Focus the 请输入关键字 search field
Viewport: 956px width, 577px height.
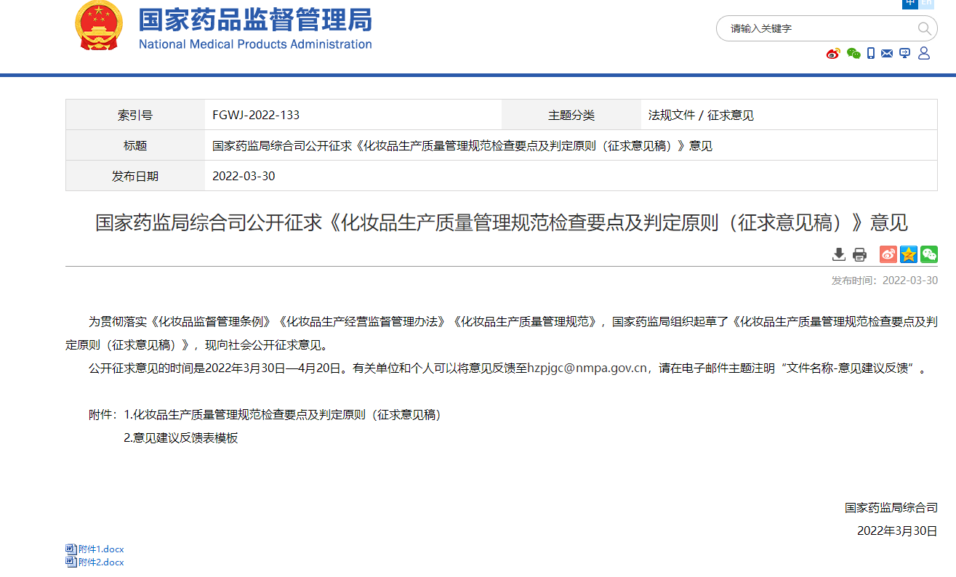(x=817, y=28)
